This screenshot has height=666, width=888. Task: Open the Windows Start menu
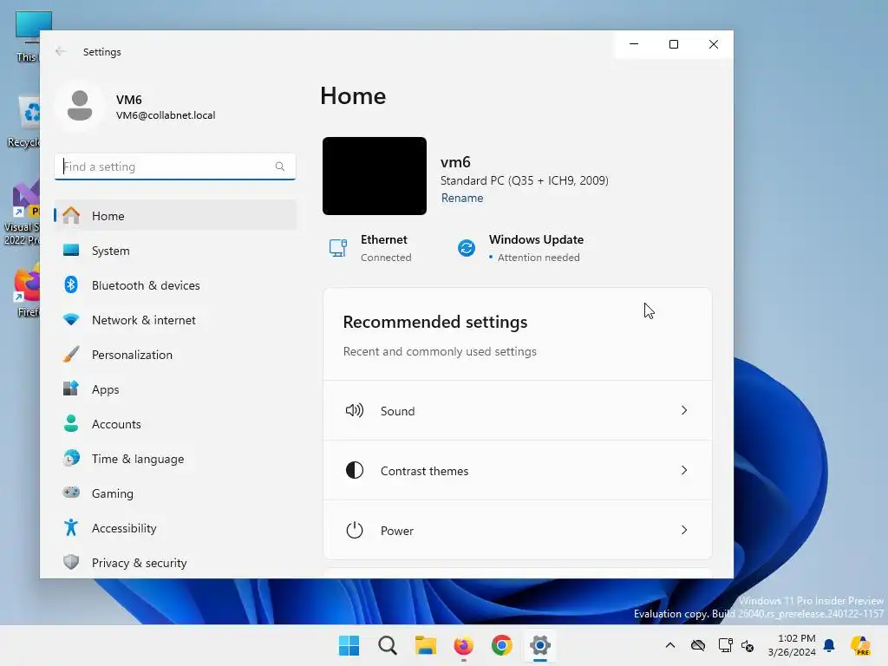pyautogui.click(x=349, y=645)
